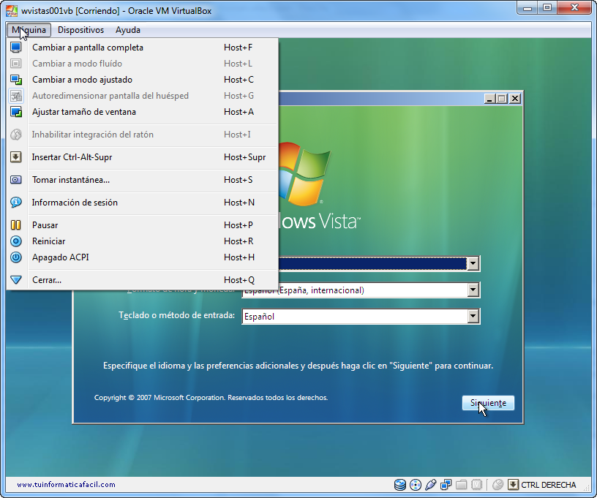
Task: Click the virtualization status indicator icon
Action: point(477,485)
